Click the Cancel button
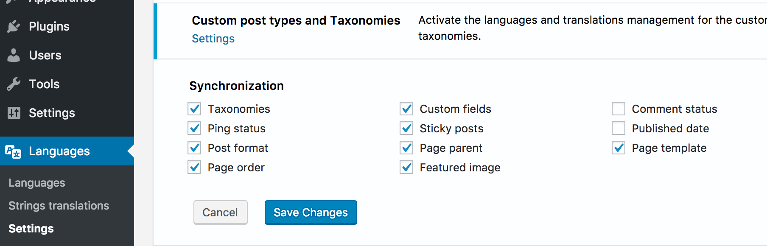Screen dimensions: 767x246 point(220,212)
